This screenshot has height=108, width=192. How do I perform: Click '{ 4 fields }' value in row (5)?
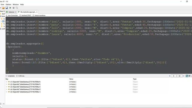(x=73, y=92)
